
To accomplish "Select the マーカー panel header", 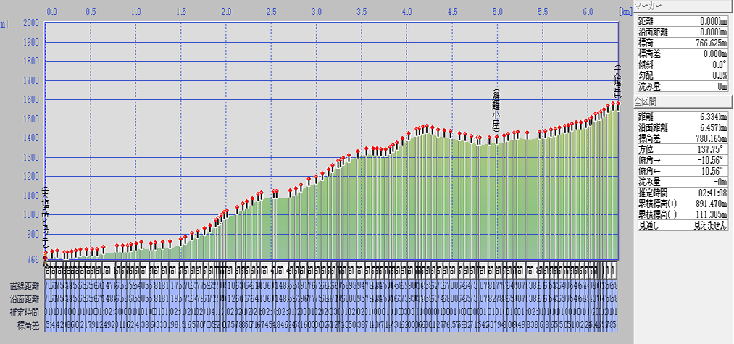I will pos(683,6).
